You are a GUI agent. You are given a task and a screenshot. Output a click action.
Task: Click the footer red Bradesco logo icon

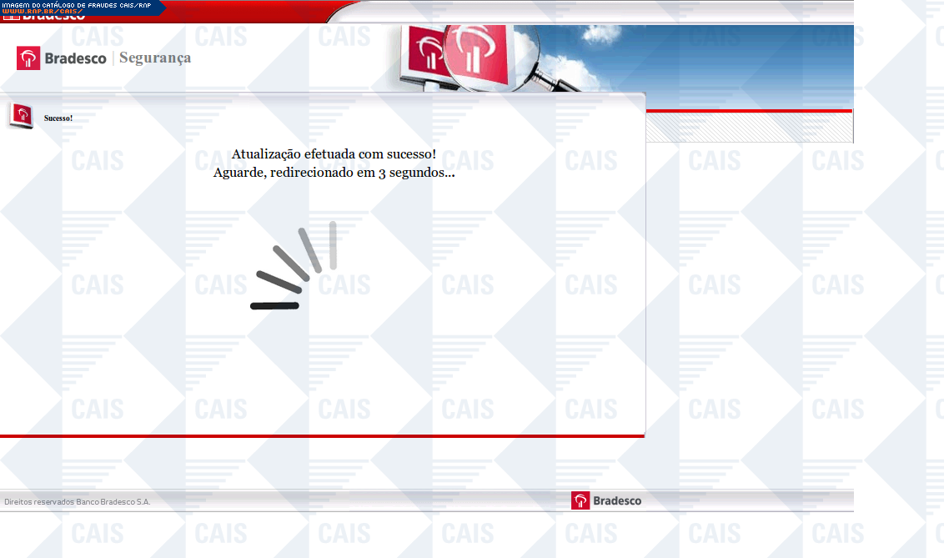tap(580, 500)
